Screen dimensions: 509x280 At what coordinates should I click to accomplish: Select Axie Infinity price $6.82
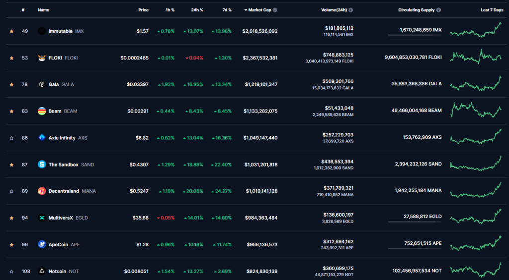tap(142, 138)
